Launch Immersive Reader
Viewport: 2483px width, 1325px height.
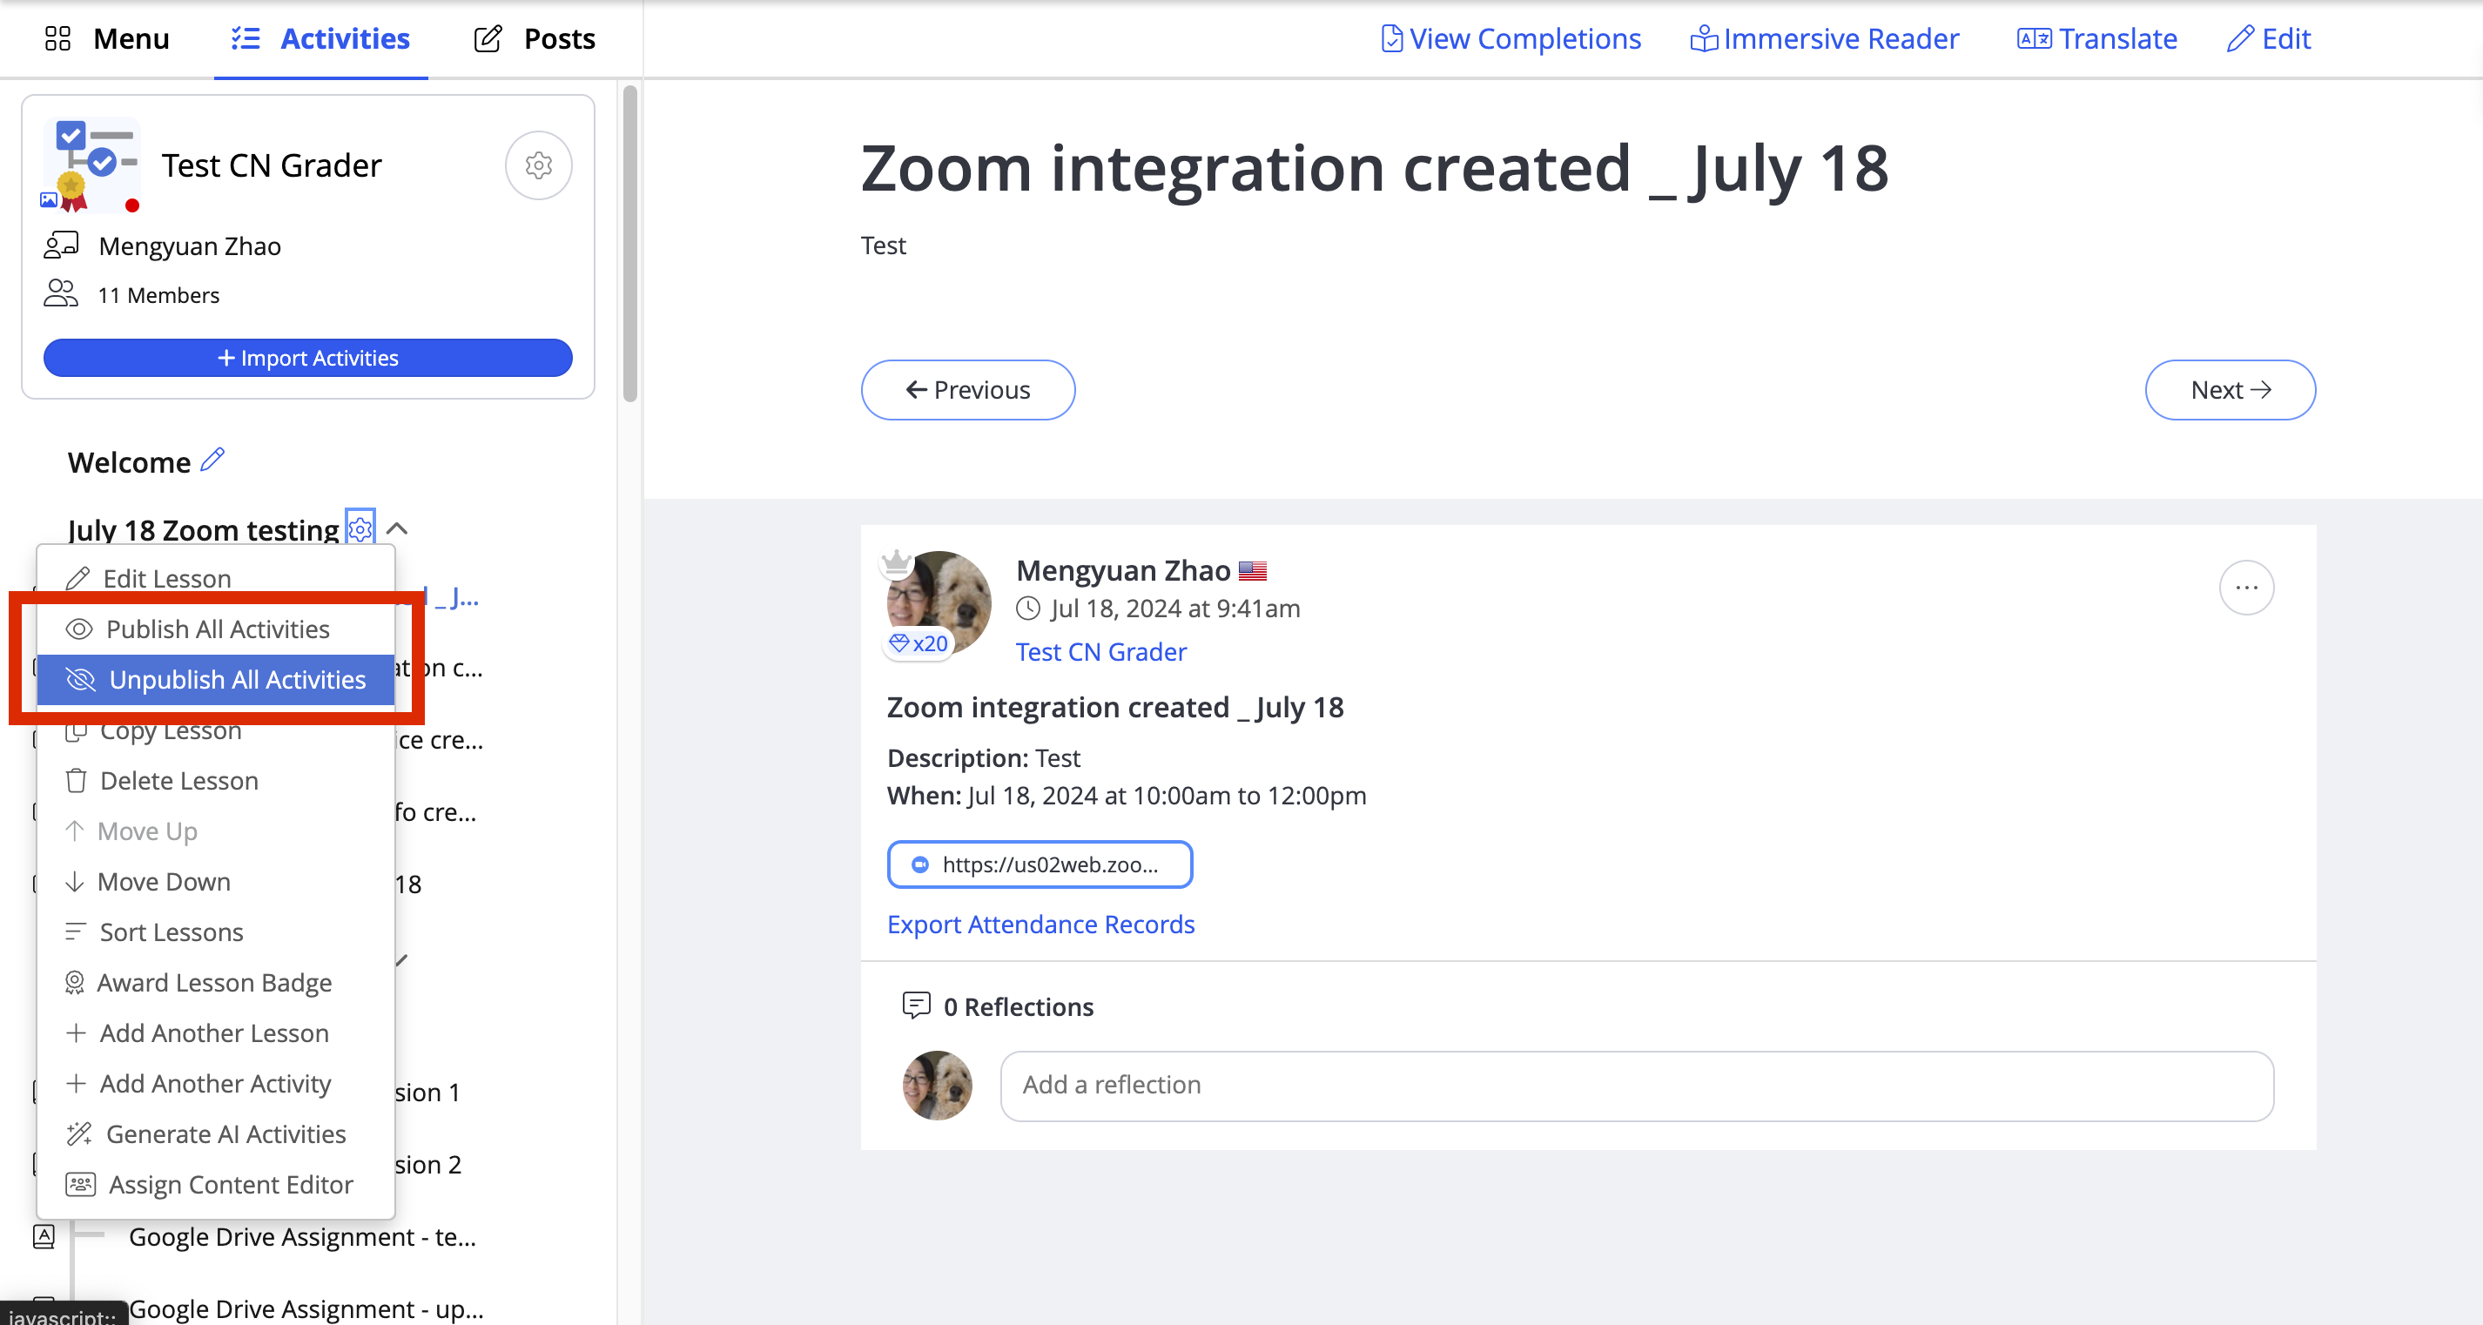click(x=1825, y=38)
